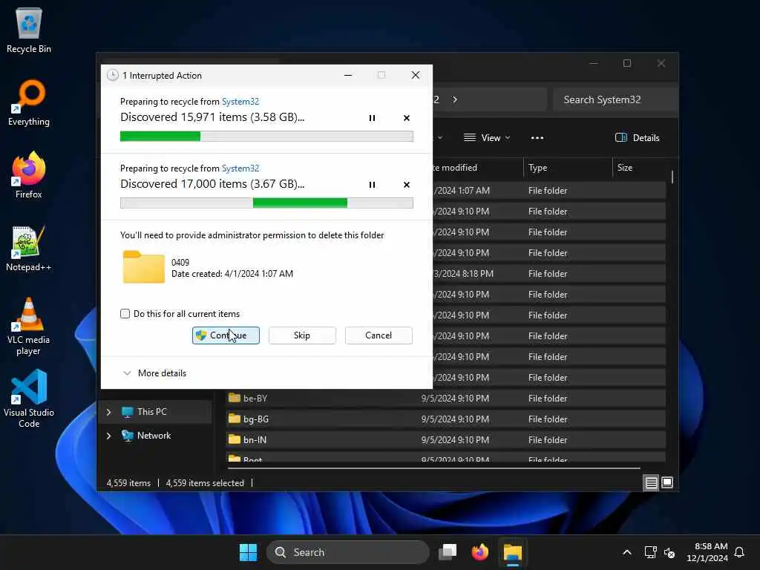
Task: Open File Explorer from the taskbar
Action: point(512,552)
